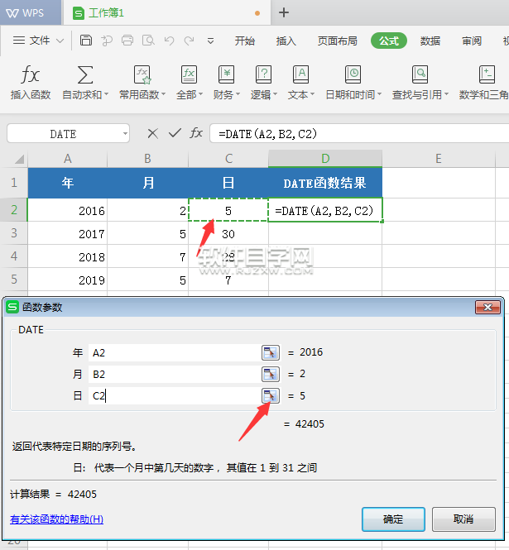
Task: Open the Financial functions icon
Action: [x=227, y=74]
